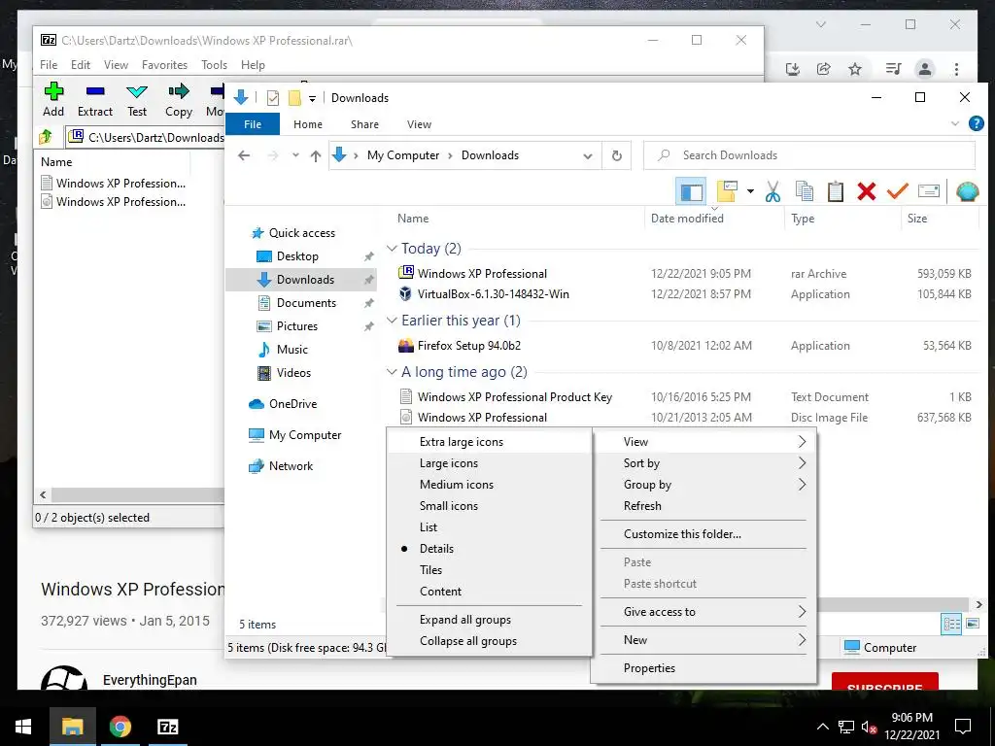Click the Rename icon in Explorer toolbar
This screenshot has height=746, width=995.
click(x=928, y=191)
